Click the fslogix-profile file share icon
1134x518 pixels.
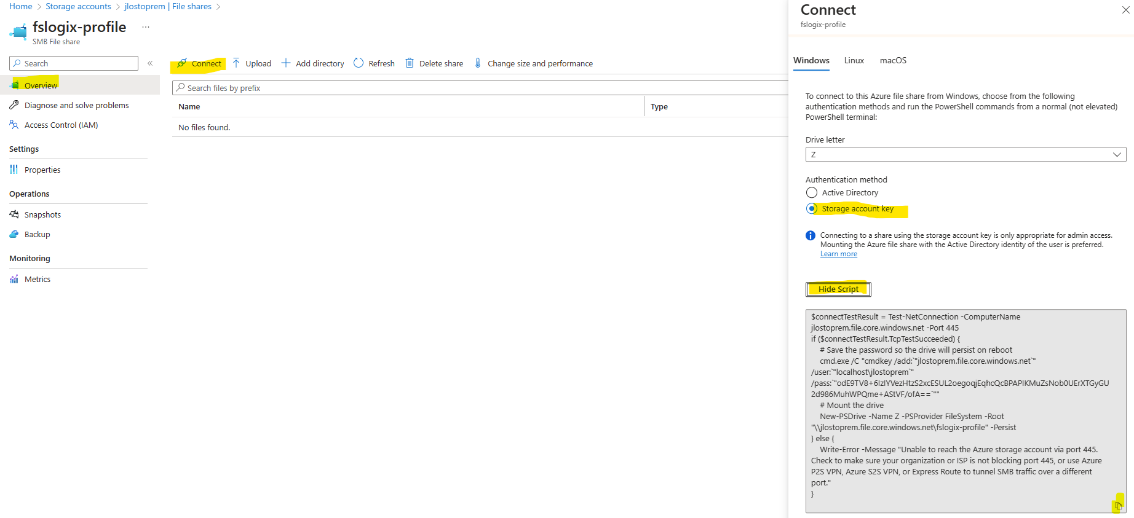tap(18, 32)
